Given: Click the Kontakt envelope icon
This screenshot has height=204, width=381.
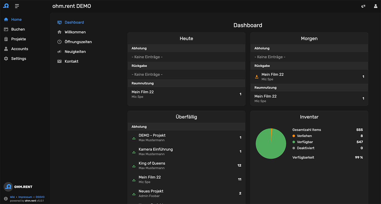Looking at the screenshot, I should tap(60, 61).
